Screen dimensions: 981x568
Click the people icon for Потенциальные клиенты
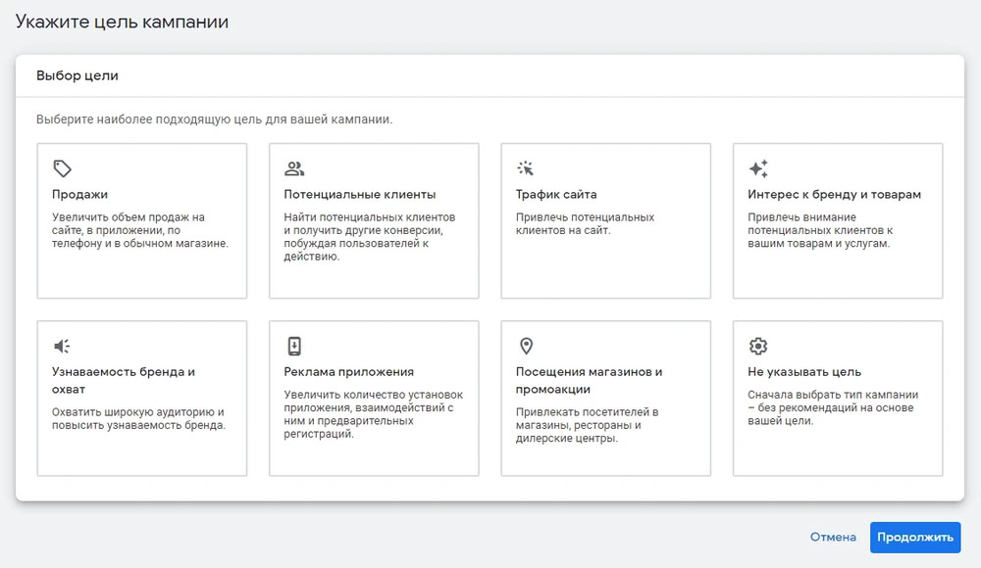coord(294,168)
